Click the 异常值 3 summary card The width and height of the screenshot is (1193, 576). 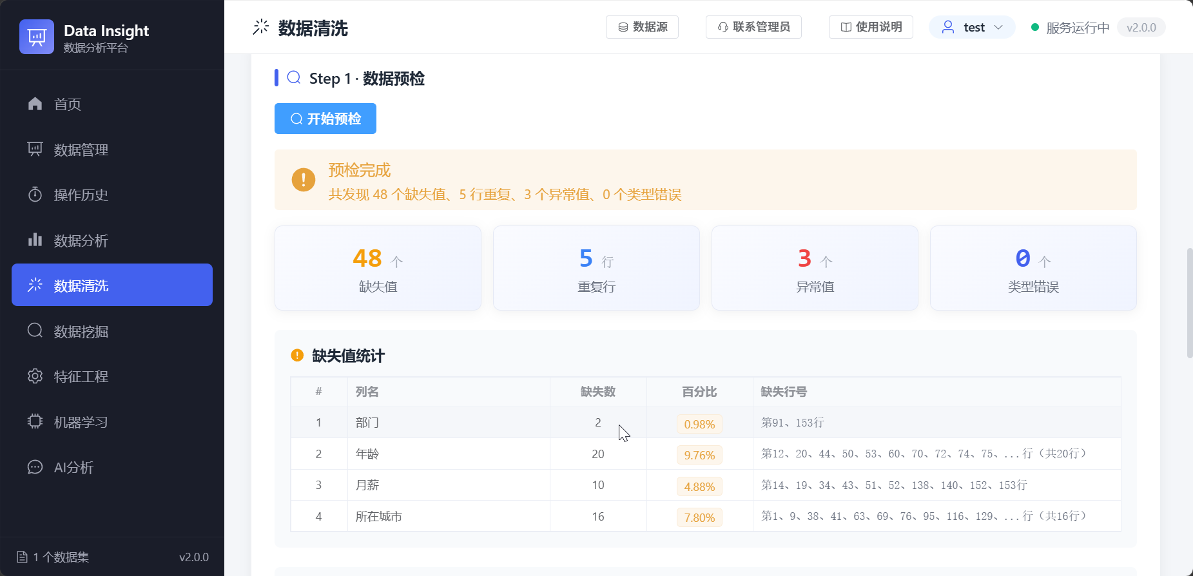click(x=815, y=268)
